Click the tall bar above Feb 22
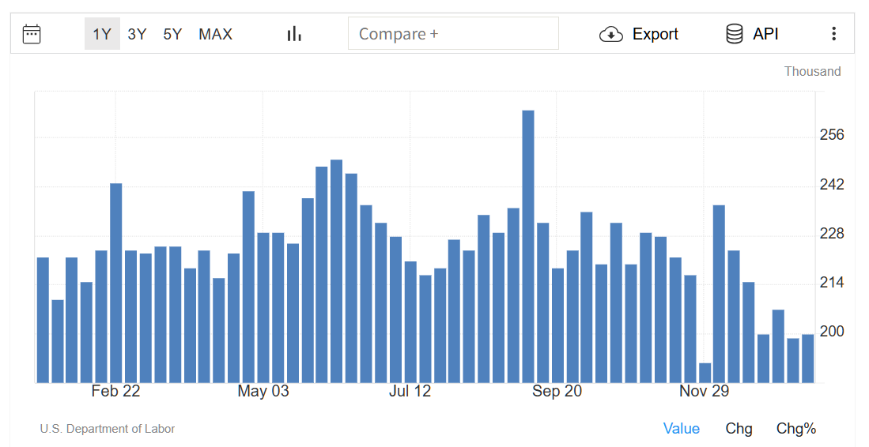The width and height of the screenshot is (869, 447). (116, 283)
